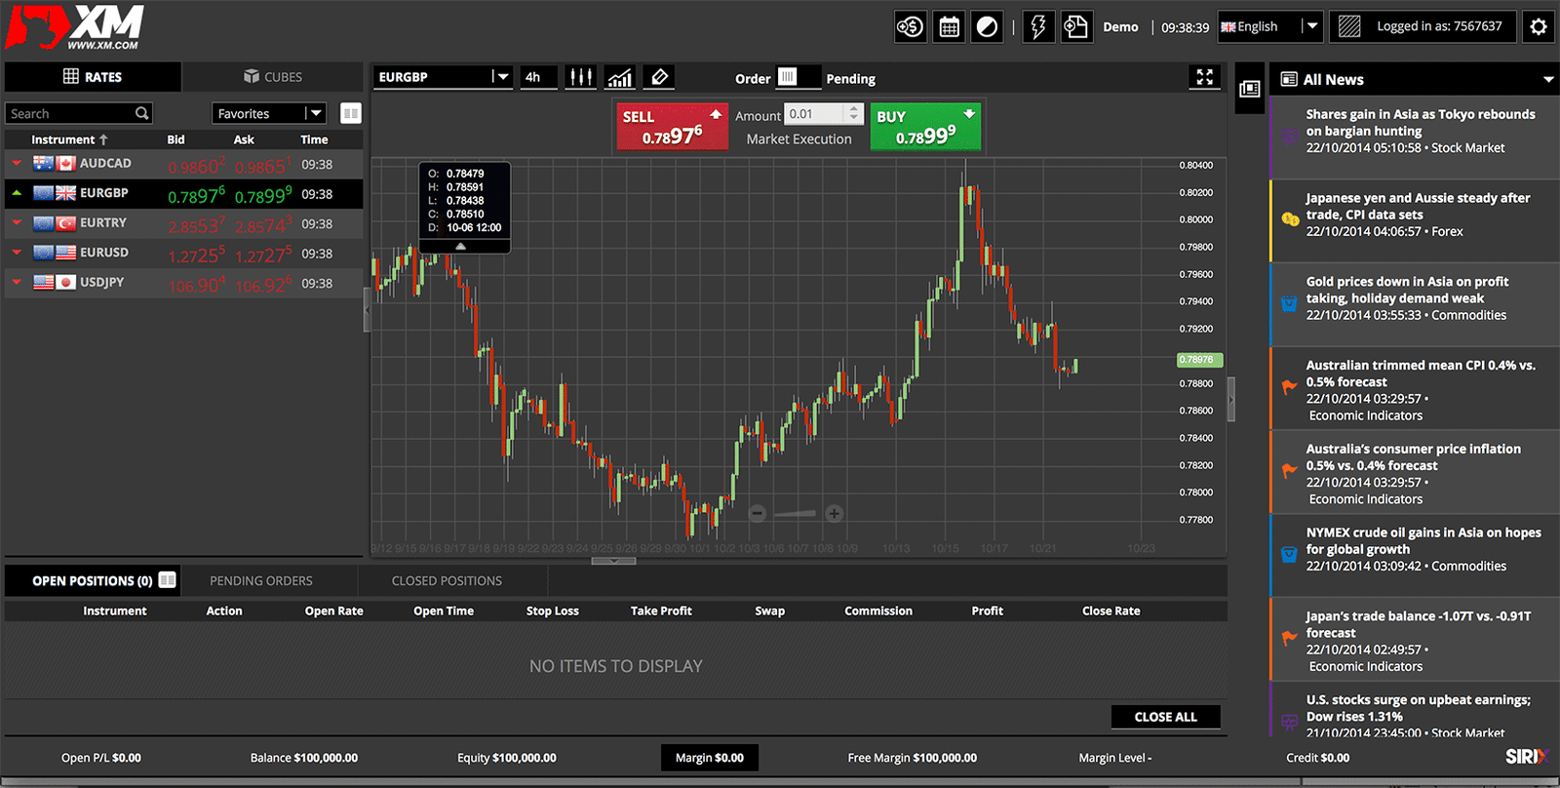Toggle rates list grid view button
This screenshot has height=788, width=1560.
[351, 114]
